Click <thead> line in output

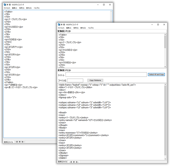coord(63,112)
